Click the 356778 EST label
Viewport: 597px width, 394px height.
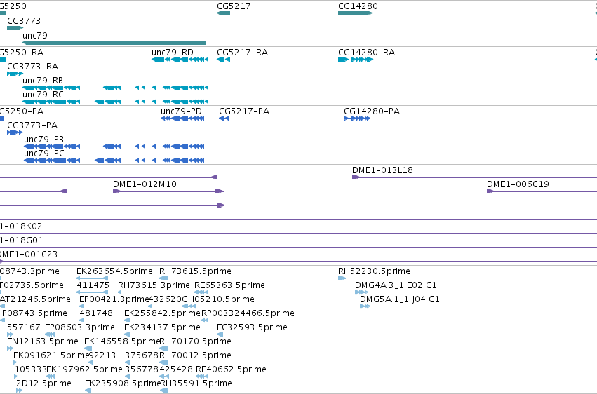[142, 369]
